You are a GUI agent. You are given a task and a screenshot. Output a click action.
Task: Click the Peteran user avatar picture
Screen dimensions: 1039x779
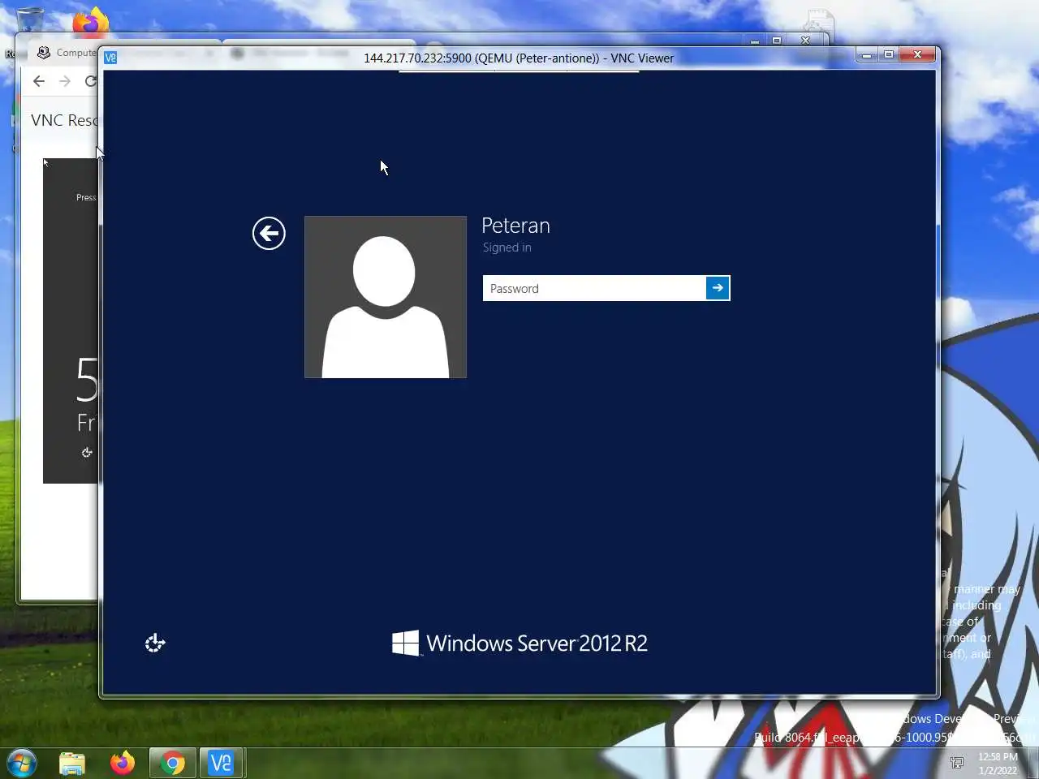point(386,297)
